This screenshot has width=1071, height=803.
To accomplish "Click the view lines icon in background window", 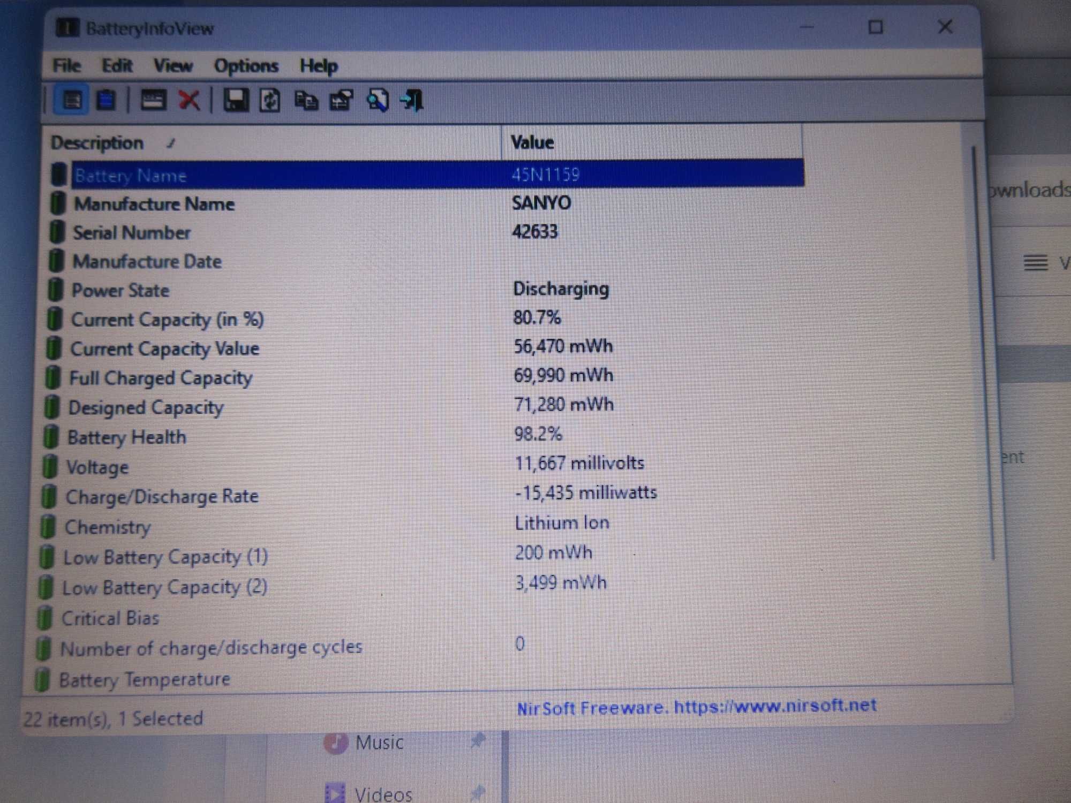I will [1036, 263].
